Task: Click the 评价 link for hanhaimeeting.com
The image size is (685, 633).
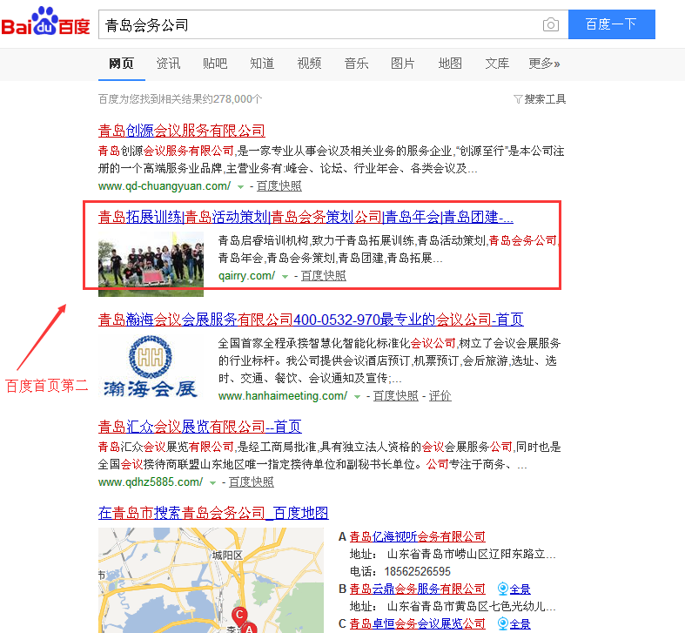Action: [440, 396]
